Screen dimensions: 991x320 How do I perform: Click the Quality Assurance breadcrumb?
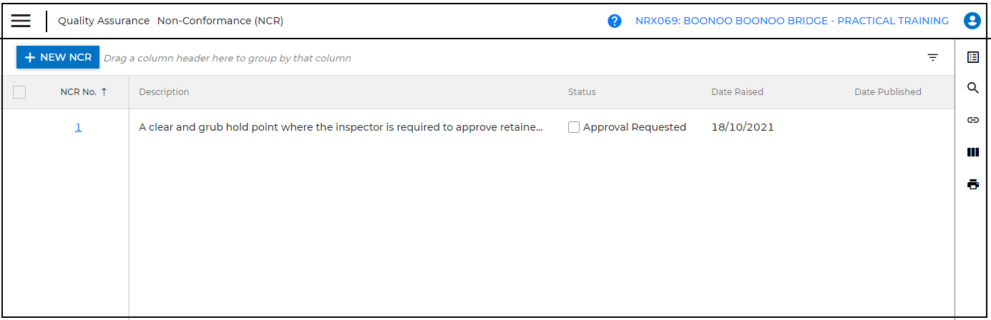pos(104,21)
